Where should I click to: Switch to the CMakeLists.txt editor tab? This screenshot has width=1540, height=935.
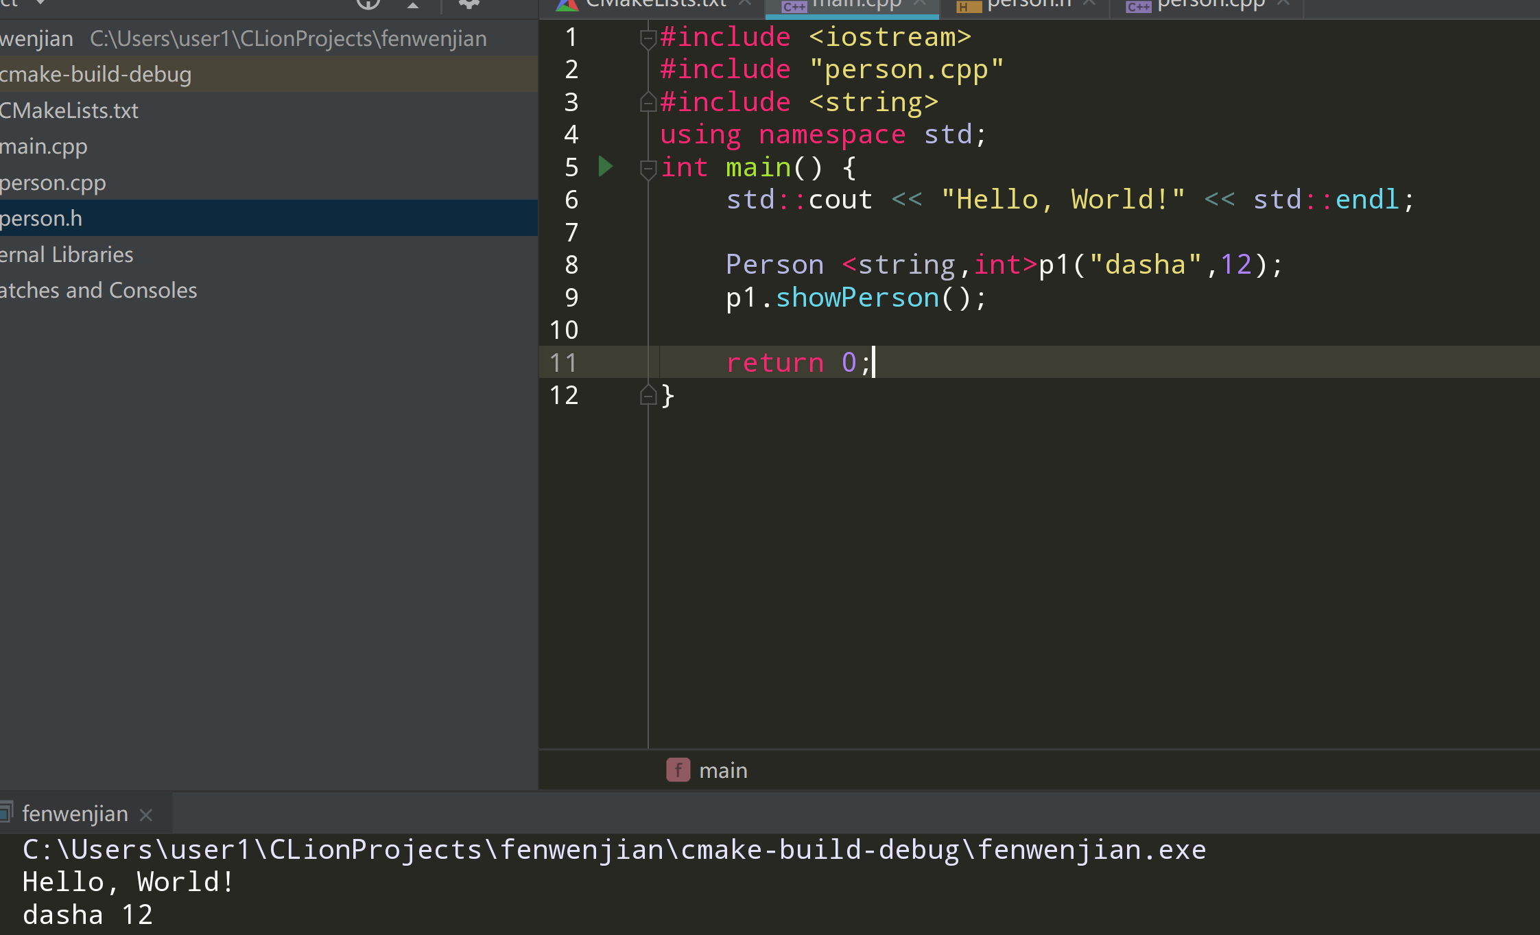point(655,4)
